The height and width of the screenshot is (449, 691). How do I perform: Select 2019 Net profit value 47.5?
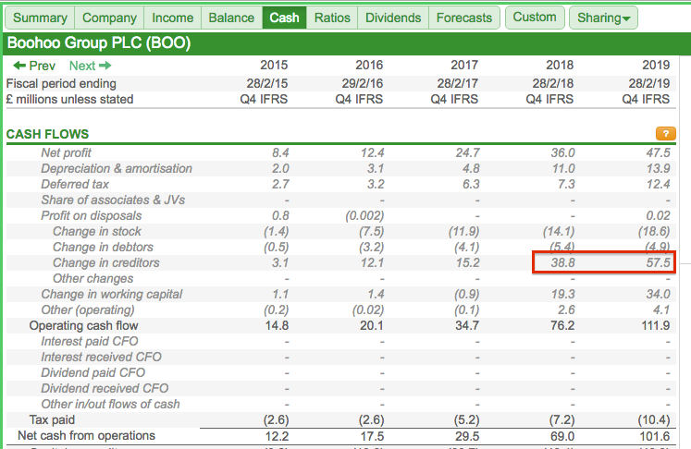tap(658, 152)
